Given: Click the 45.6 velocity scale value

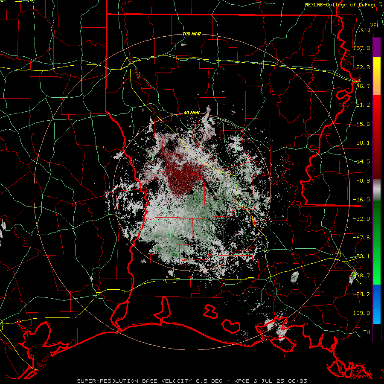Looking at the screenshot, I should pyautogui.click(x=363, y=124).
